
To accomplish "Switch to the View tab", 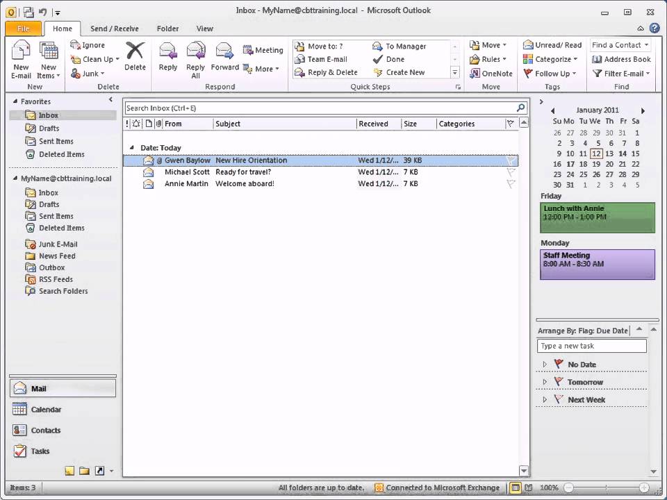I will (x=204, y=28).
